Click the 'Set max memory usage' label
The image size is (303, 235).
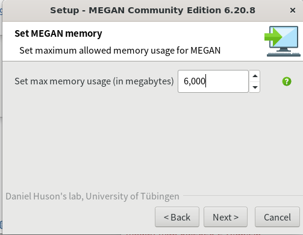[x=94, y=81]
